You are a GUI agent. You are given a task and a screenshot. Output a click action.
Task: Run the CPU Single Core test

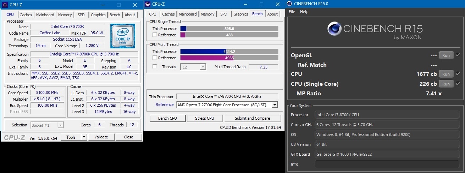pos(446,84)
